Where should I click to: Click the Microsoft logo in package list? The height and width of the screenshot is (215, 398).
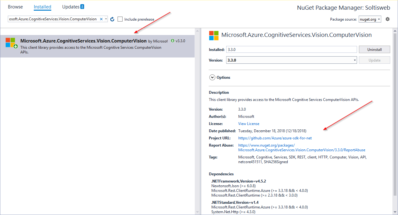click(x=11, y=43)
